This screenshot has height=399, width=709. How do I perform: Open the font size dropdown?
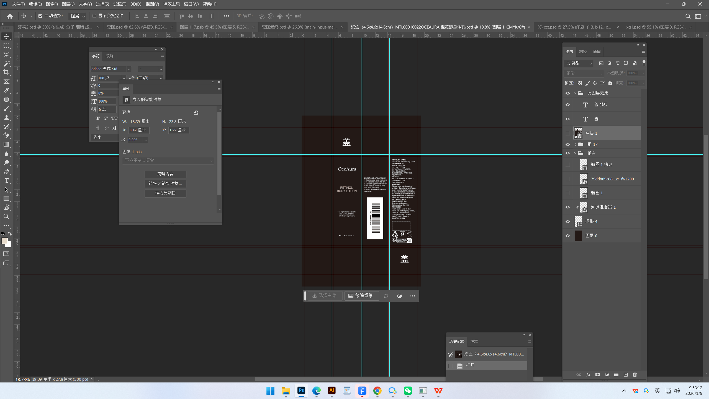click(x=124, y=78)
